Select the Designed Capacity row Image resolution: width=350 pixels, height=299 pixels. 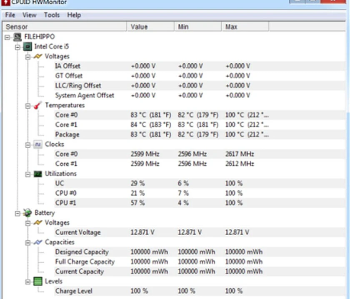(x=200, y=252)
